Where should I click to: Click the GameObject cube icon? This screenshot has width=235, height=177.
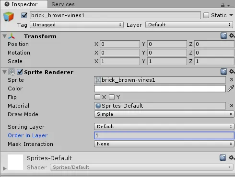pyautogui.click(x=9, y=17)
